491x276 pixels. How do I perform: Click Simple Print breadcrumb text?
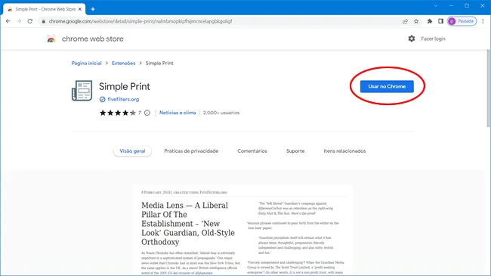pyautogui.click(x=159, y=63)
